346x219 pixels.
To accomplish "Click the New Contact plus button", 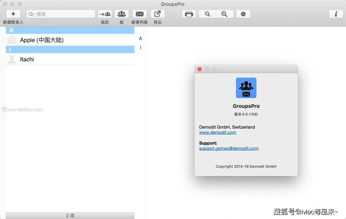I will 13,14.
